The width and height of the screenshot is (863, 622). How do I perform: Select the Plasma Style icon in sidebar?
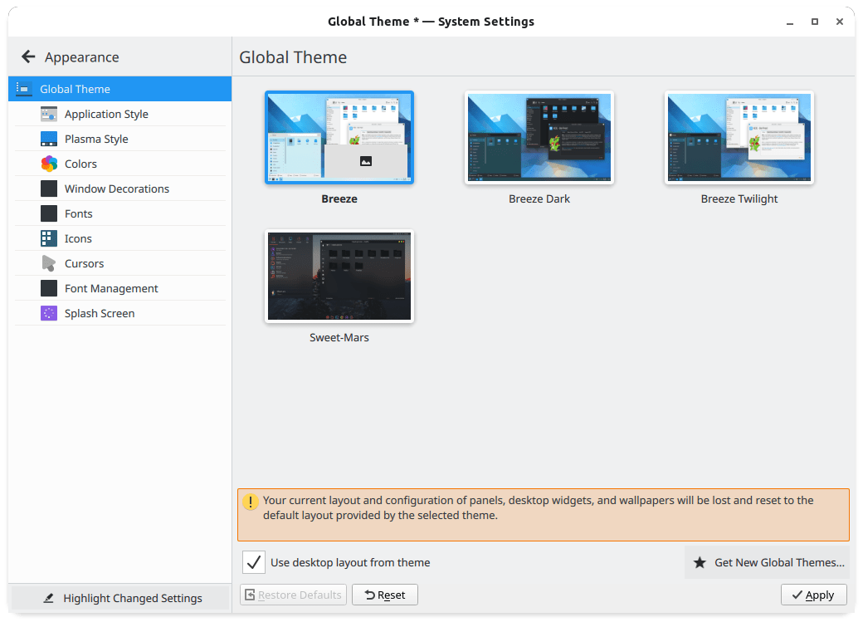point(47,139)
